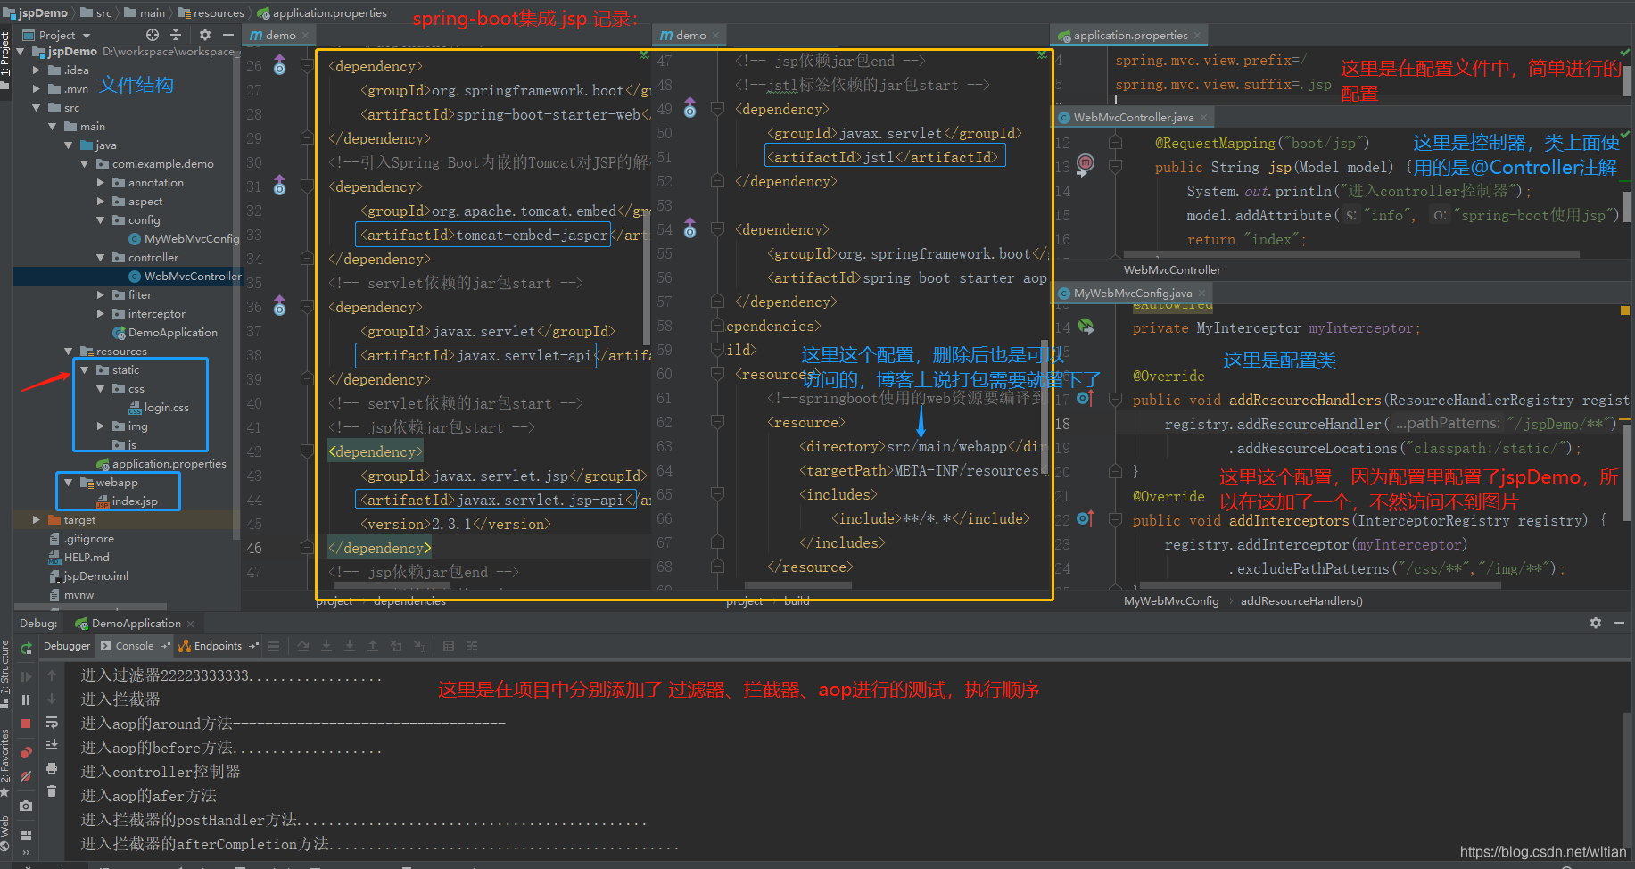The image size is (1635, 869).
Task: Drop the current debugger frame
Action: pyautogui.click(x=396, y=646)
